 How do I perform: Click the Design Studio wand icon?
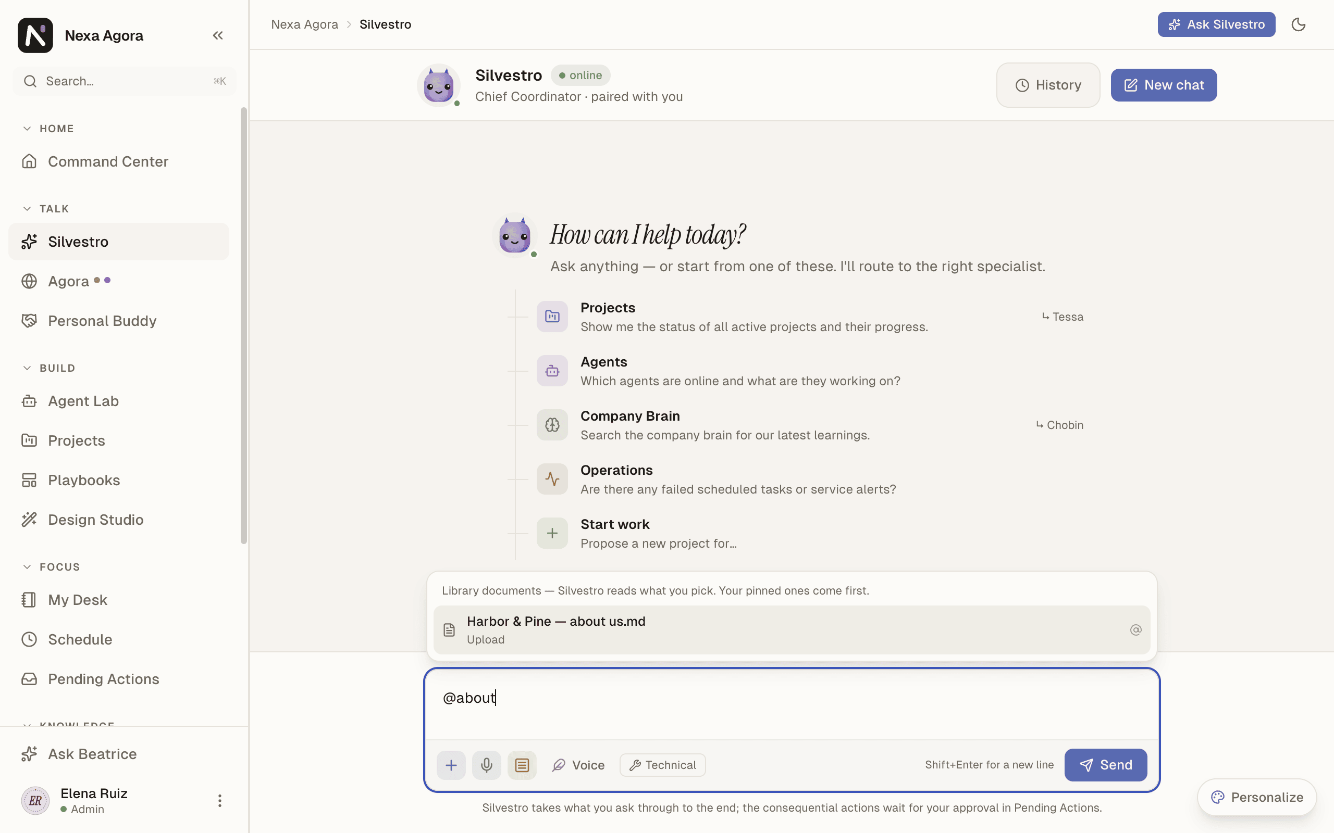pyautogui.click(x=29, y=520)
